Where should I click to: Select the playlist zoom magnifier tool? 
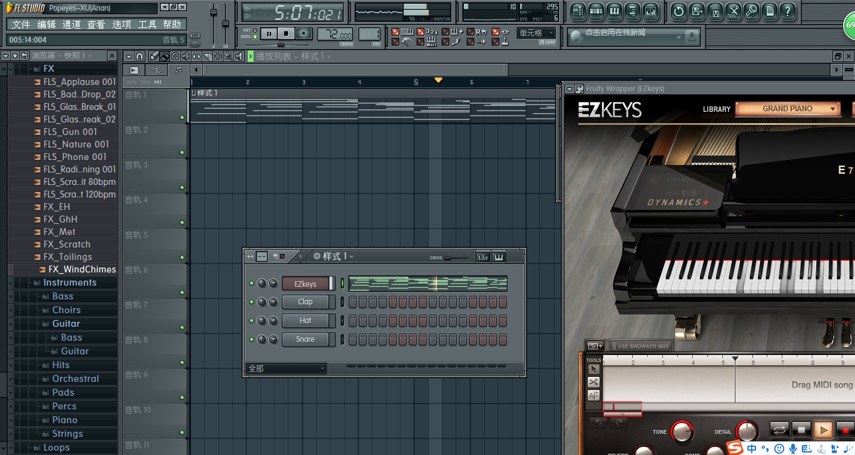tap(228, 56)
